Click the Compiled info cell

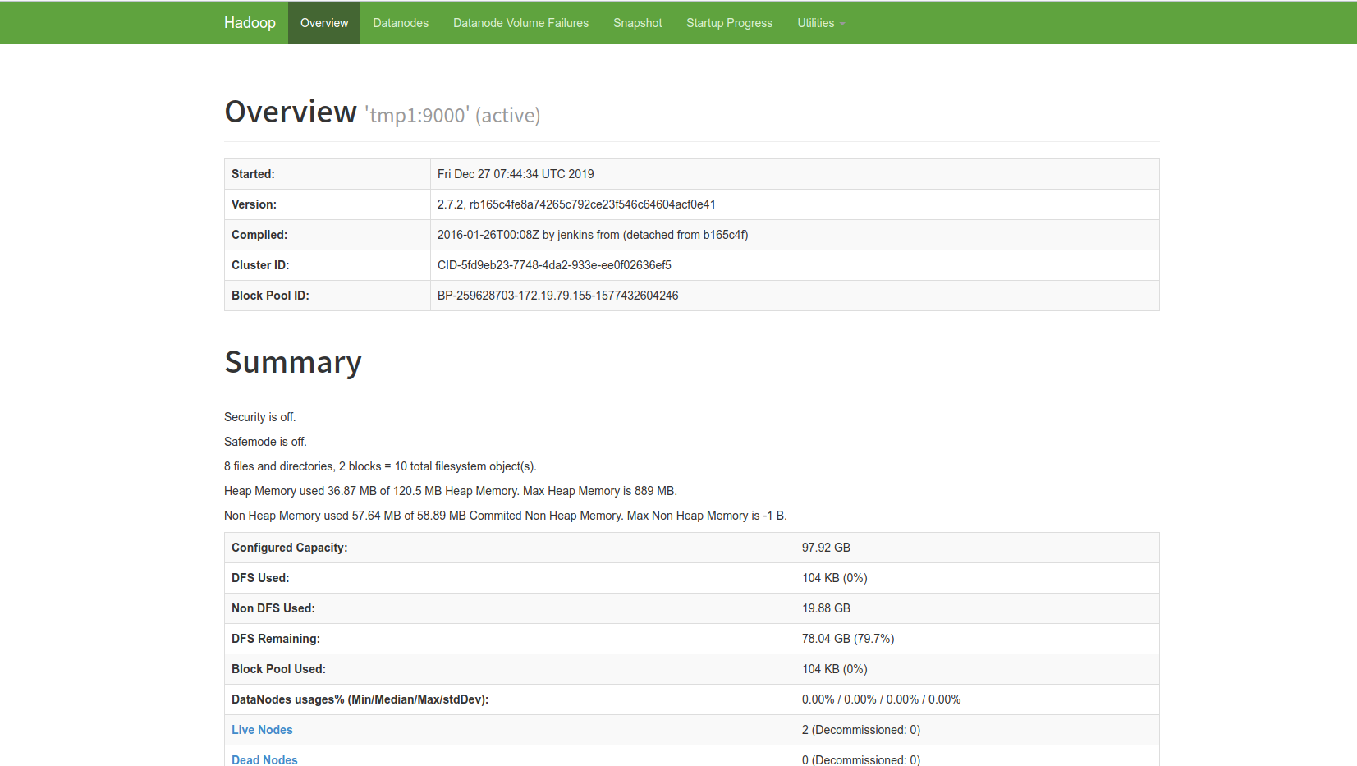pyautogui.click(x=592, y=234)
